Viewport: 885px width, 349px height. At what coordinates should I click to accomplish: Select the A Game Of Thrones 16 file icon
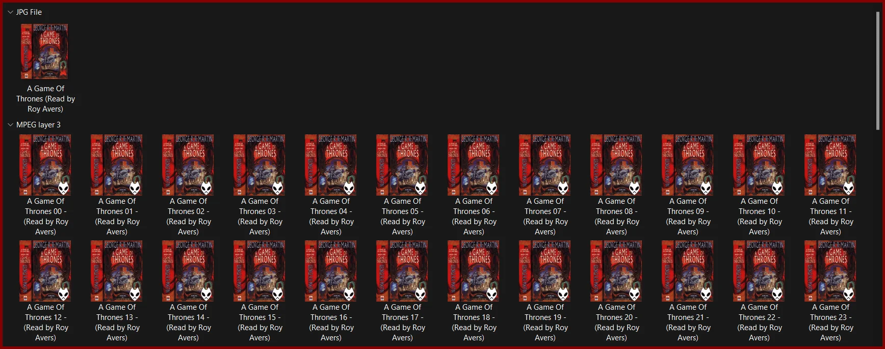click(331, 271)
